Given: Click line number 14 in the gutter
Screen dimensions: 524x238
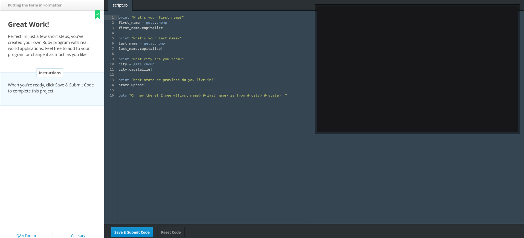Looking at the screenshot, I should [x=112, y=85].
